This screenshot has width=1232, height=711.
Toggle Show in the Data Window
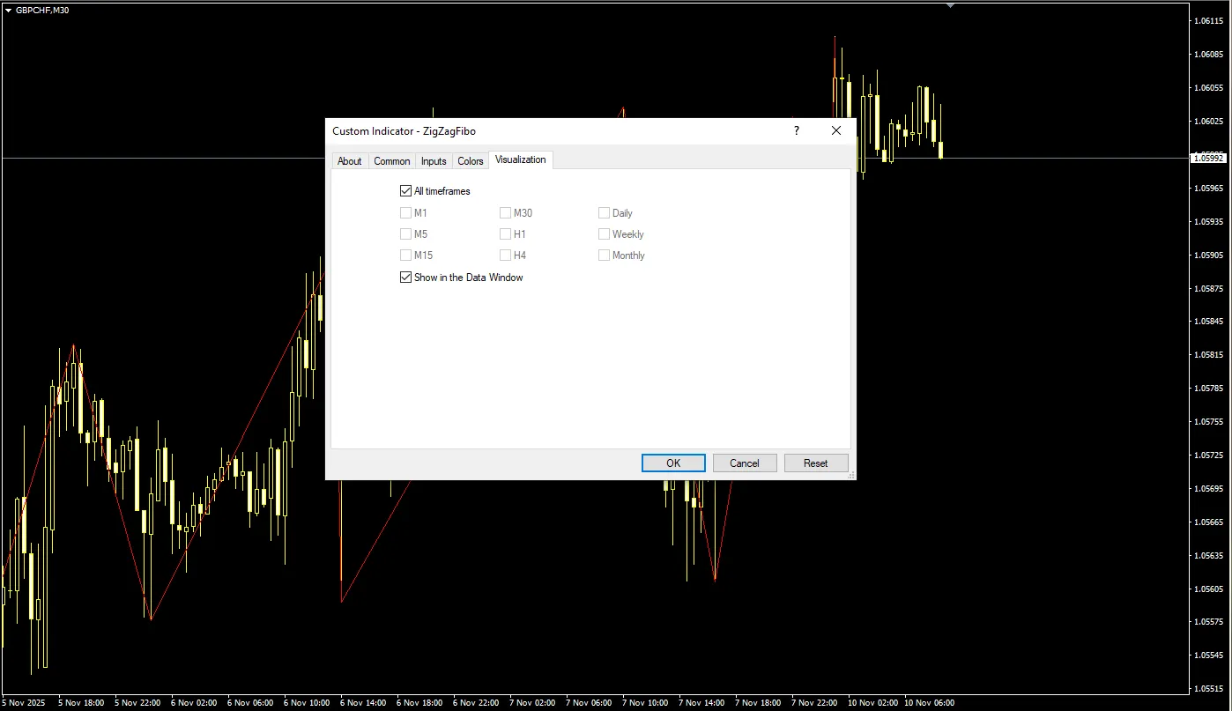pyautogui.click(x=405, y=278)
